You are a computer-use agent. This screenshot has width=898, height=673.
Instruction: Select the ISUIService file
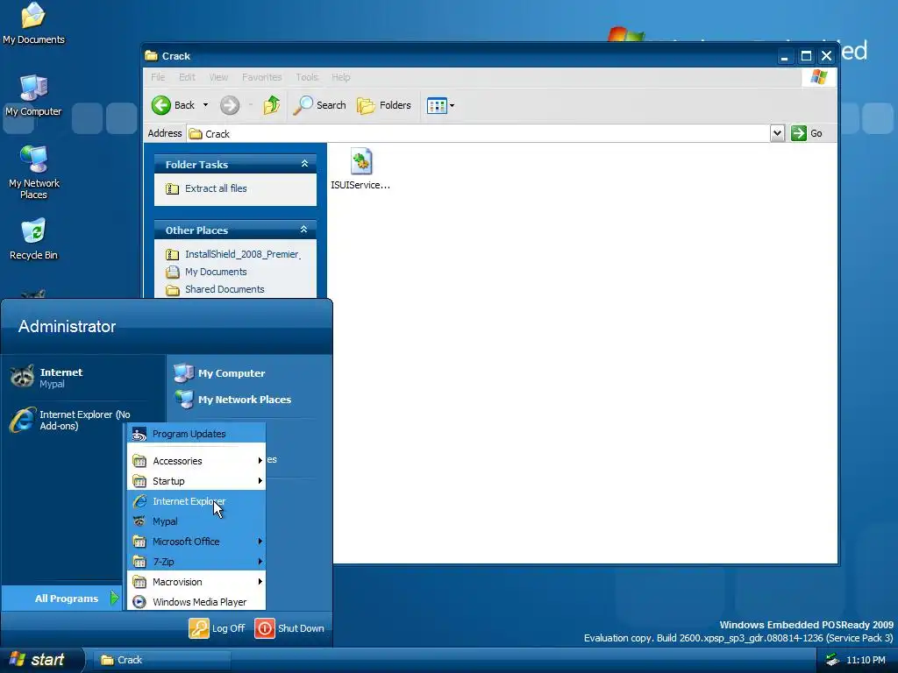pos(360,169)
